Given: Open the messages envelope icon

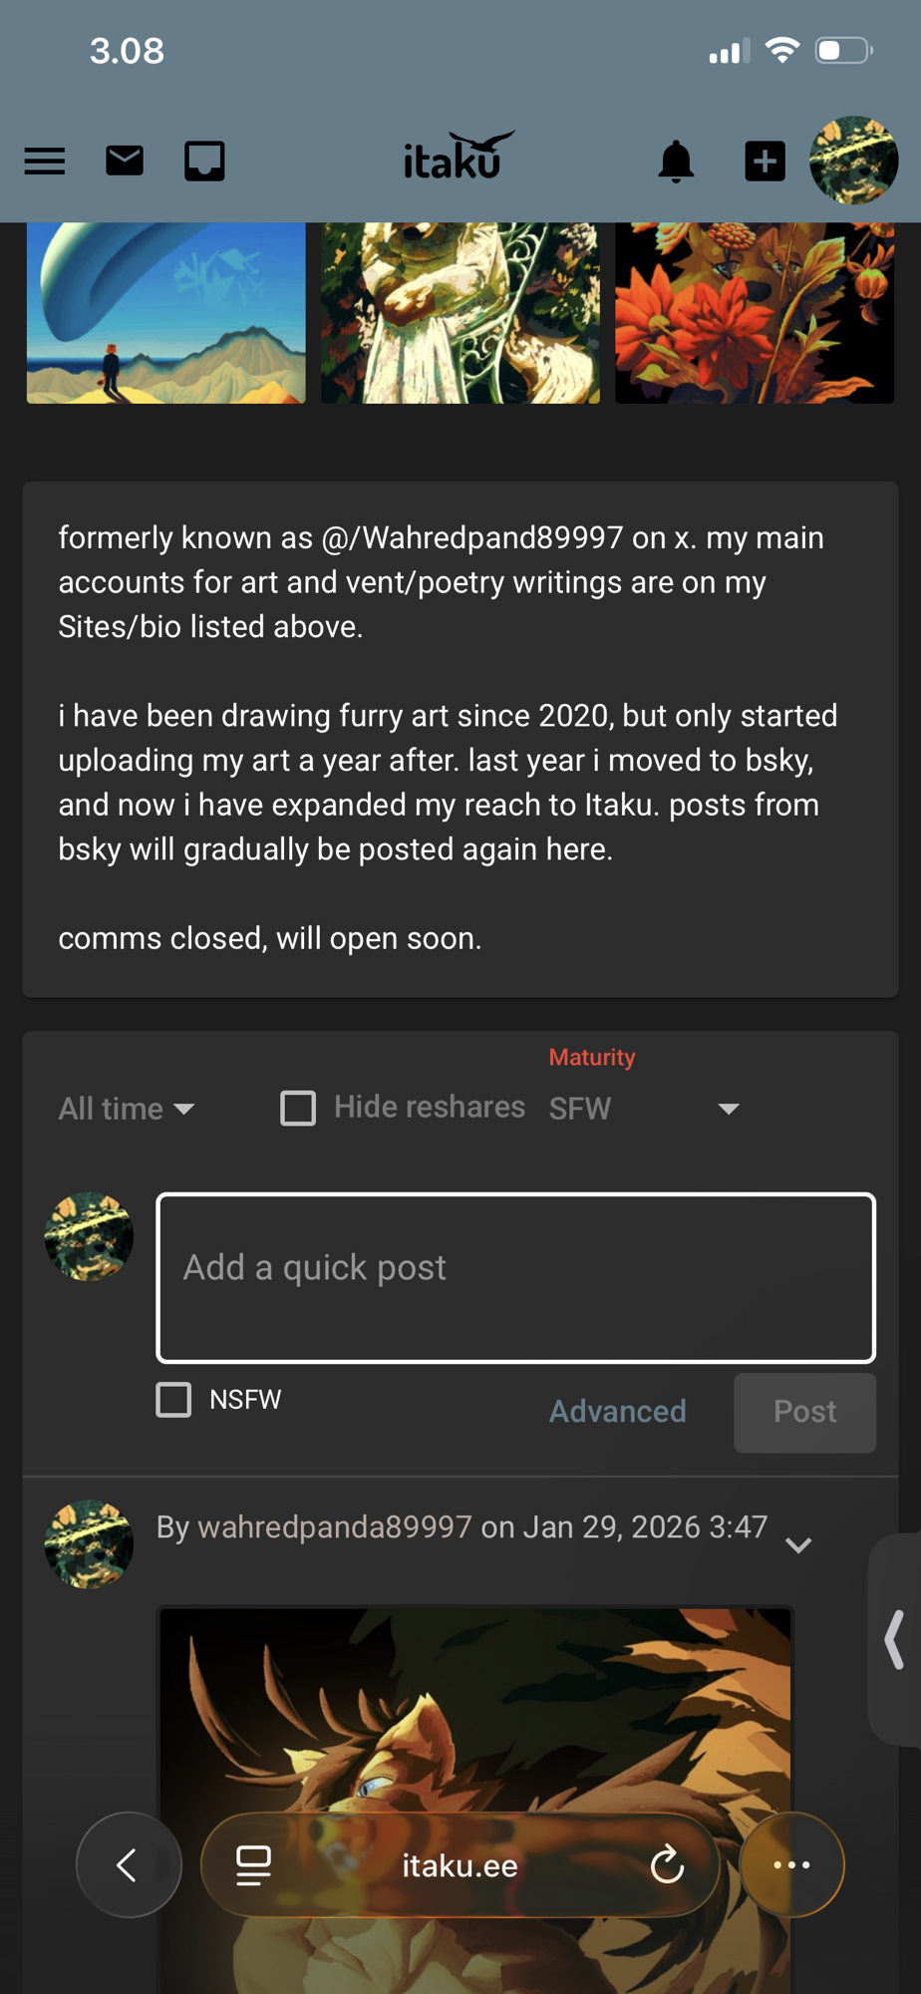Looking at the screenshot, I should (125, 161).
